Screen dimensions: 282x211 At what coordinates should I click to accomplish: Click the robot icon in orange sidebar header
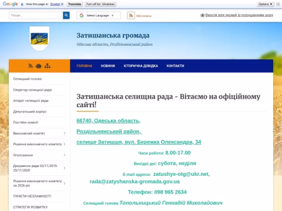point(39,66)
